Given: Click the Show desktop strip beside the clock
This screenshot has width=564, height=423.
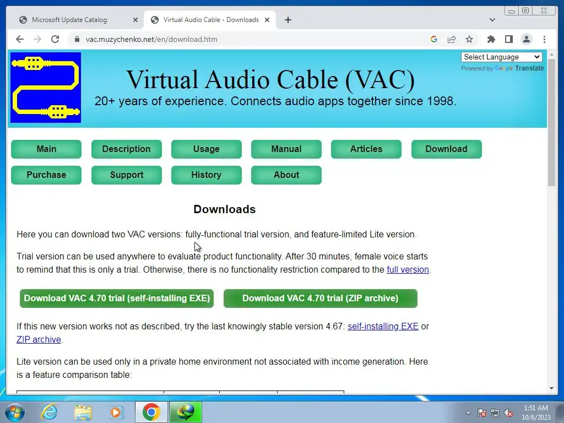Looking at the screenshot, I should [x=560, y=412].
